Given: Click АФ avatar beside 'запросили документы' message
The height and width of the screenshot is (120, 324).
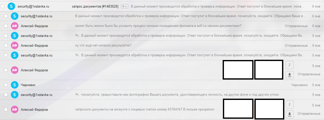Looking at the screenshot, I should [15, 109].
